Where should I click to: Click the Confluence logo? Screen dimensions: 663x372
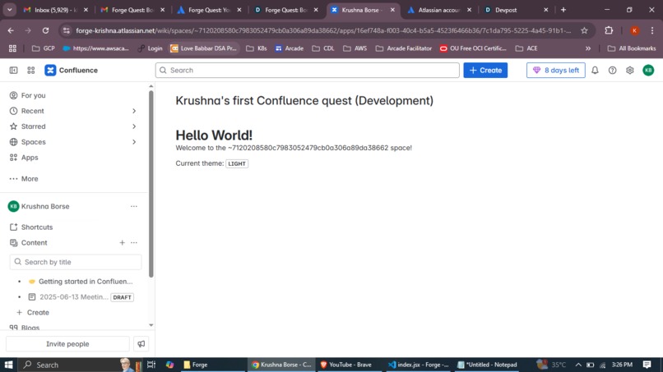point(71,70)
